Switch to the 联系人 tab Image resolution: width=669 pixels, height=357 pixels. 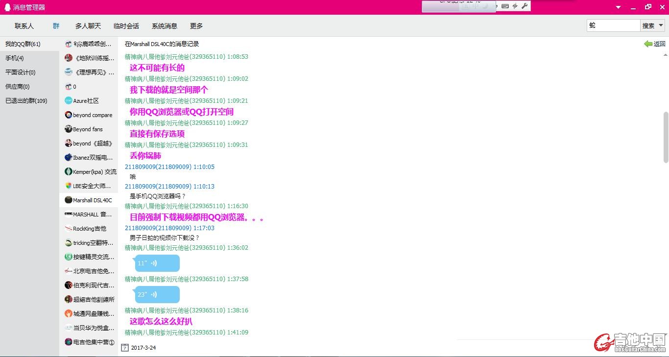click(x=24, y=26)
